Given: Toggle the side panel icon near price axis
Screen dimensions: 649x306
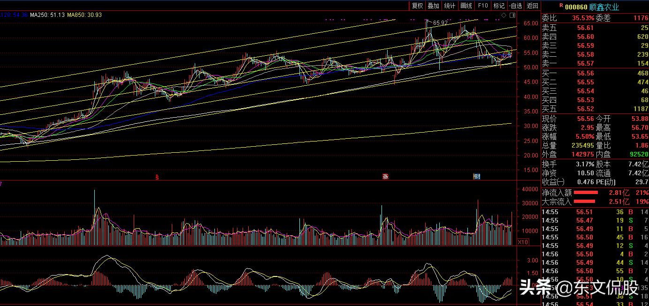Looking at the screenshot, I should [x=512, y=15].
